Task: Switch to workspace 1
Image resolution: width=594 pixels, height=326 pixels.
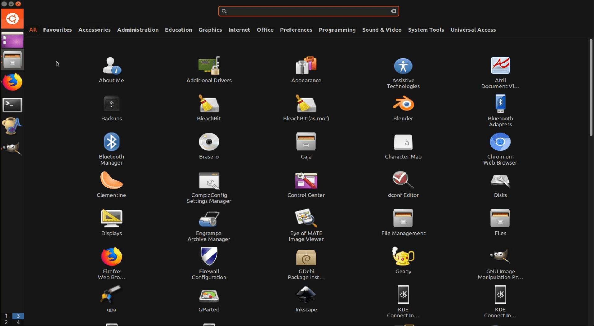Action: [x=6, y=316]
